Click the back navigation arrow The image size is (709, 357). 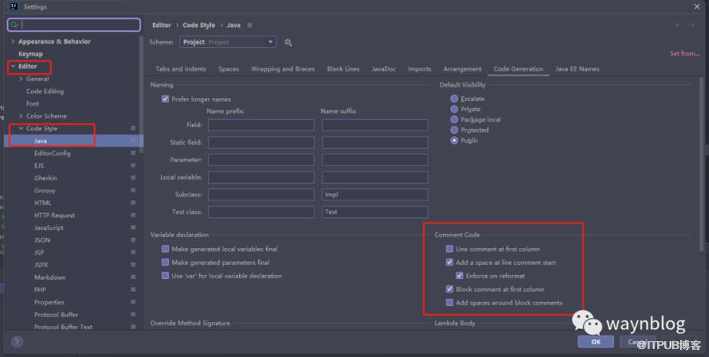coord(678,25)
